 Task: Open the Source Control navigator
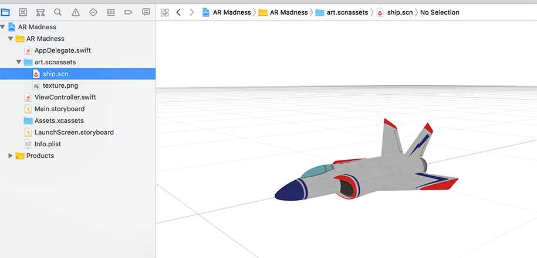(x=23, y=13)
